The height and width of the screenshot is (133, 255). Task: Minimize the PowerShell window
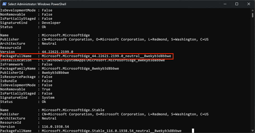[225, 4]
